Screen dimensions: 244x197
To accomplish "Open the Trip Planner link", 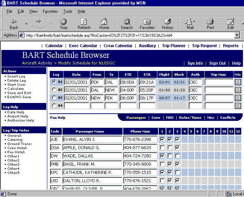I will point(174,46).
